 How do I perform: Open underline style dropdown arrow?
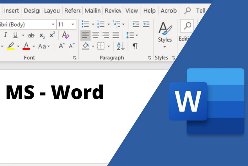(x=23, y=35)
